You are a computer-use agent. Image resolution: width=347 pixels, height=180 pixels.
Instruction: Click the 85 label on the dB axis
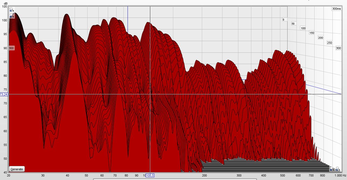(5, 62)
